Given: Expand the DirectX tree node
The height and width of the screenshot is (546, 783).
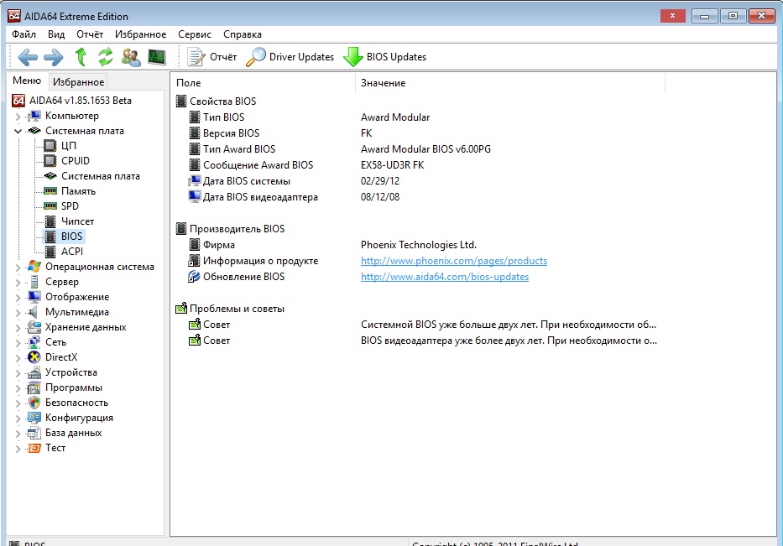Looking at the screenshot, I should pyautogui.click(x=18, y=358).
